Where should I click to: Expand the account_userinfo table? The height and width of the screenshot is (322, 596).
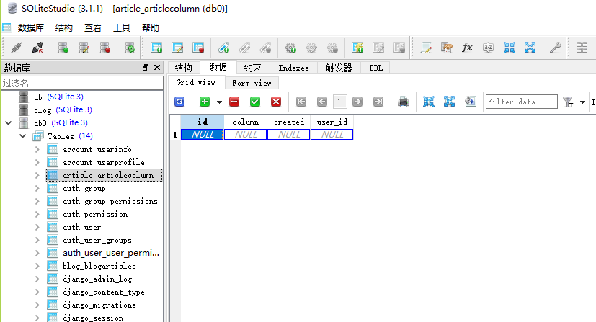37,149
